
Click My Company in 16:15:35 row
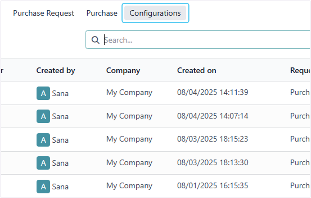[x=129, y=186]
